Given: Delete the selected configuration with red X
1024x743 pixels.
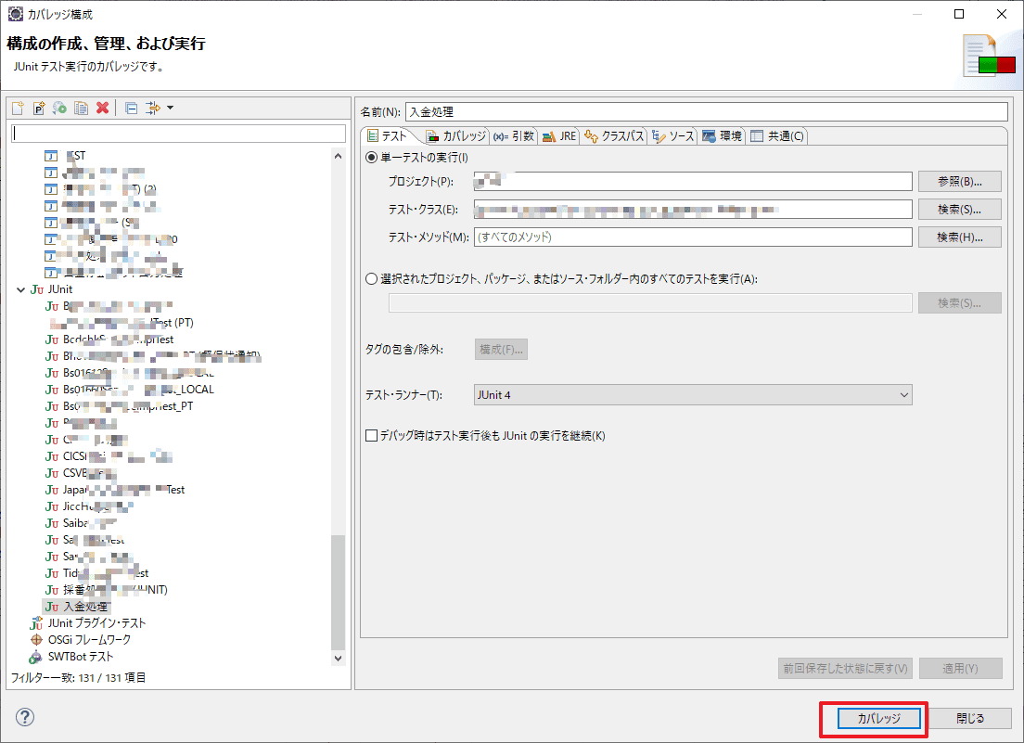Looking at the screenshot, I should coord(103,109).
